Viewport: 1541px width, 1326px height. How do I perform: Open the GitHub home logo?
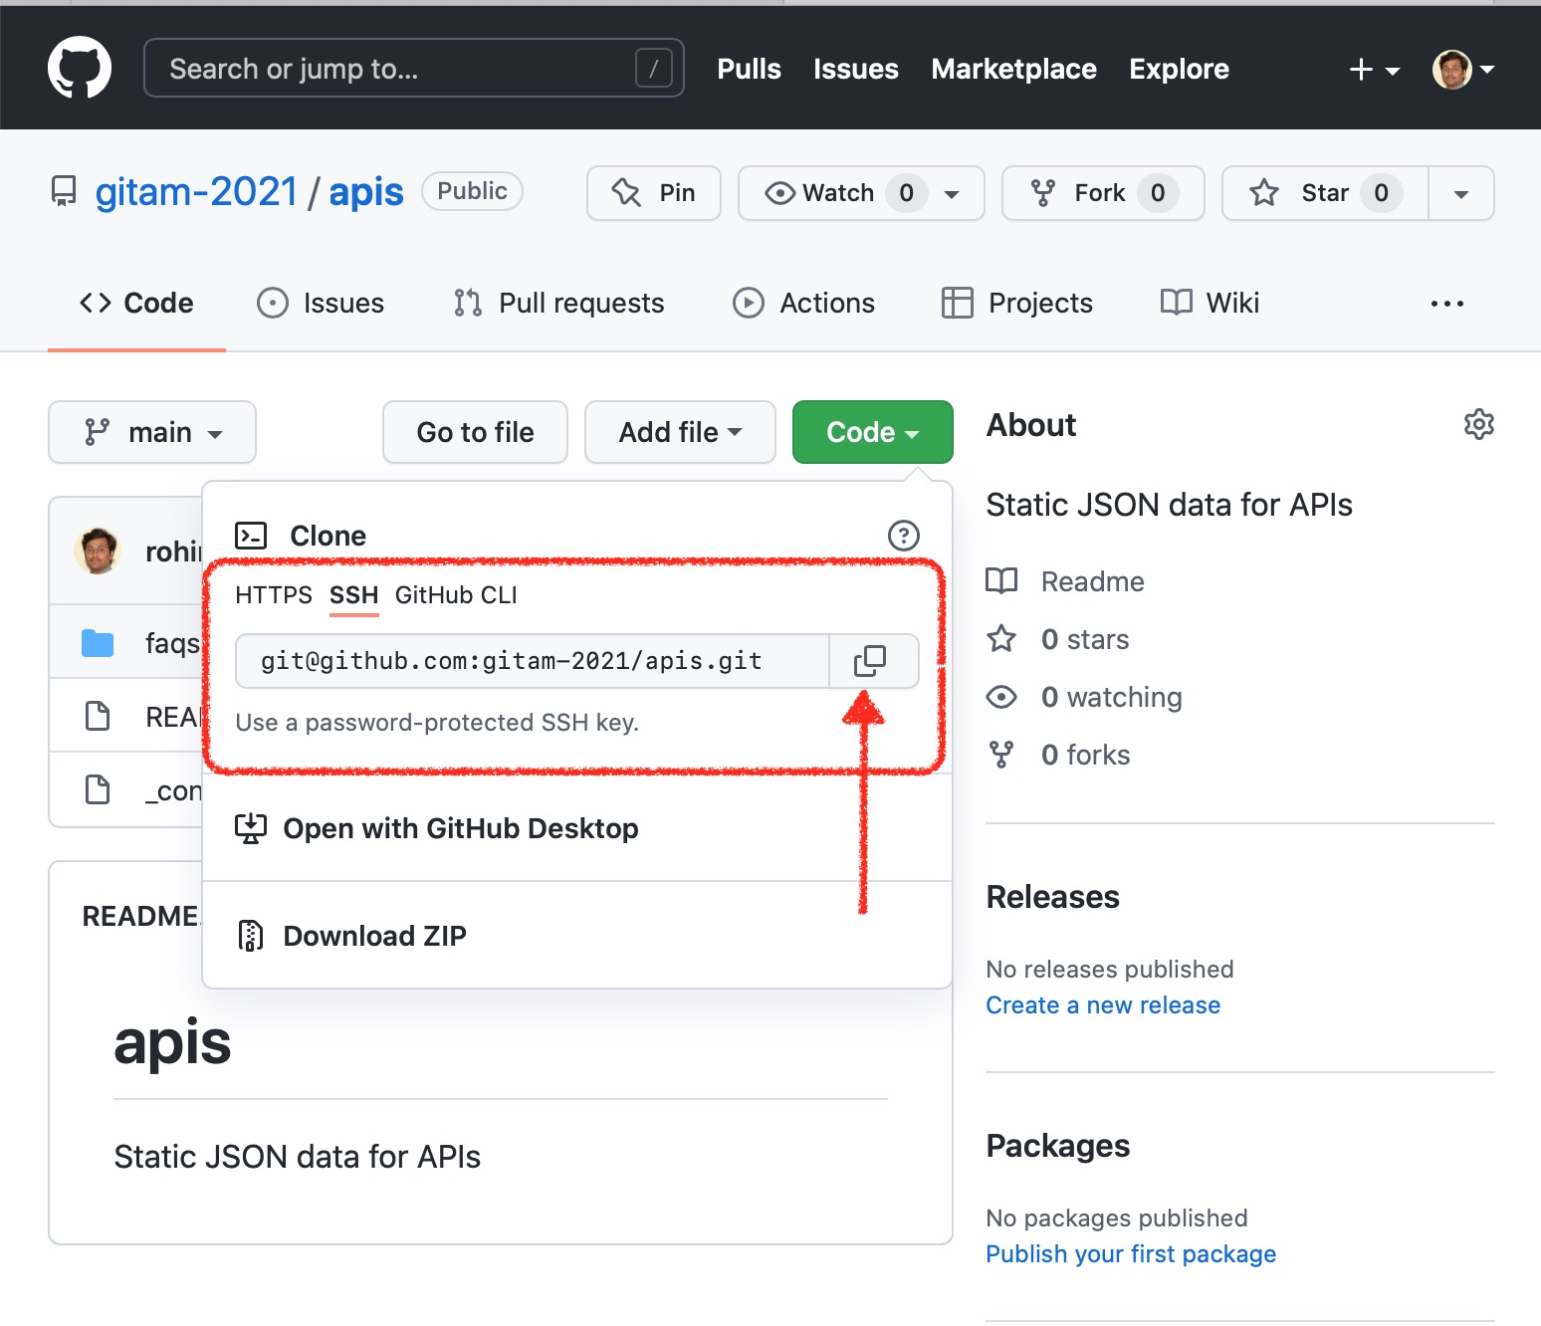80,68
